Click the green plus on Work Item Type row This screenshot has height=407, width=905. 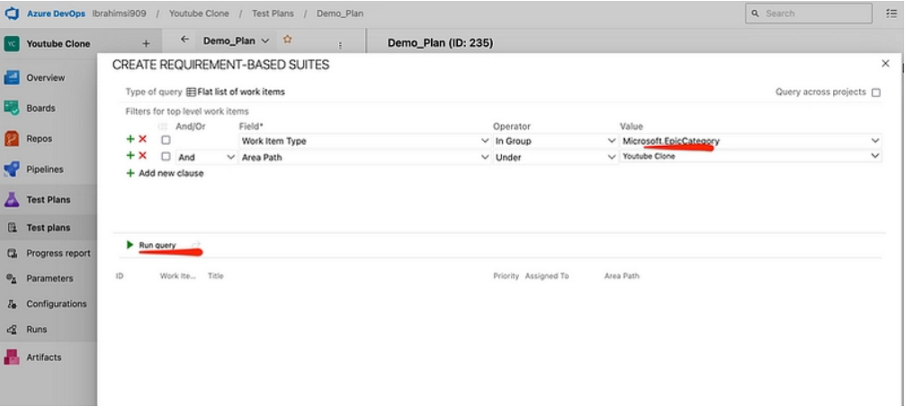[130, 140]
